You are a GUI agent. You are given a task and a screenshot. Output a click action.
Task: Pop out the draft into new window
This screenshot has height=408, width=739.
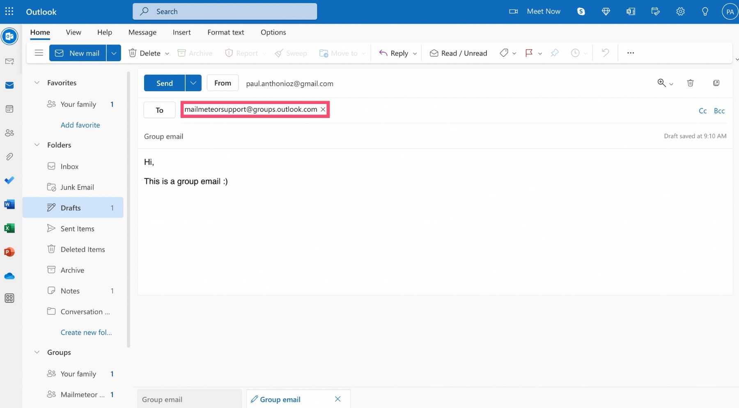click(x=716, y=83)
